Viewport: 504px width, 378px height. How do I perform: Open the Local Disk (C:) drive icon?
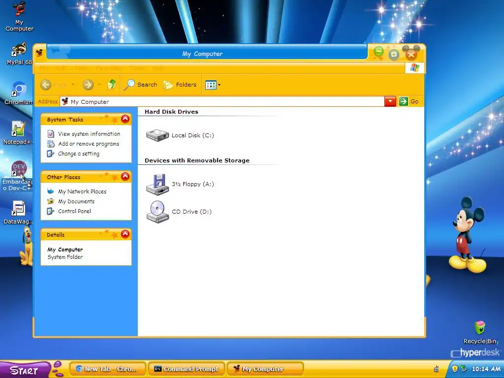coord(157,135)
